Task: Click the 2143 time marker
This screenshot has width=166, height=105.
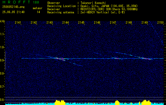Action: tap(50, 22)
